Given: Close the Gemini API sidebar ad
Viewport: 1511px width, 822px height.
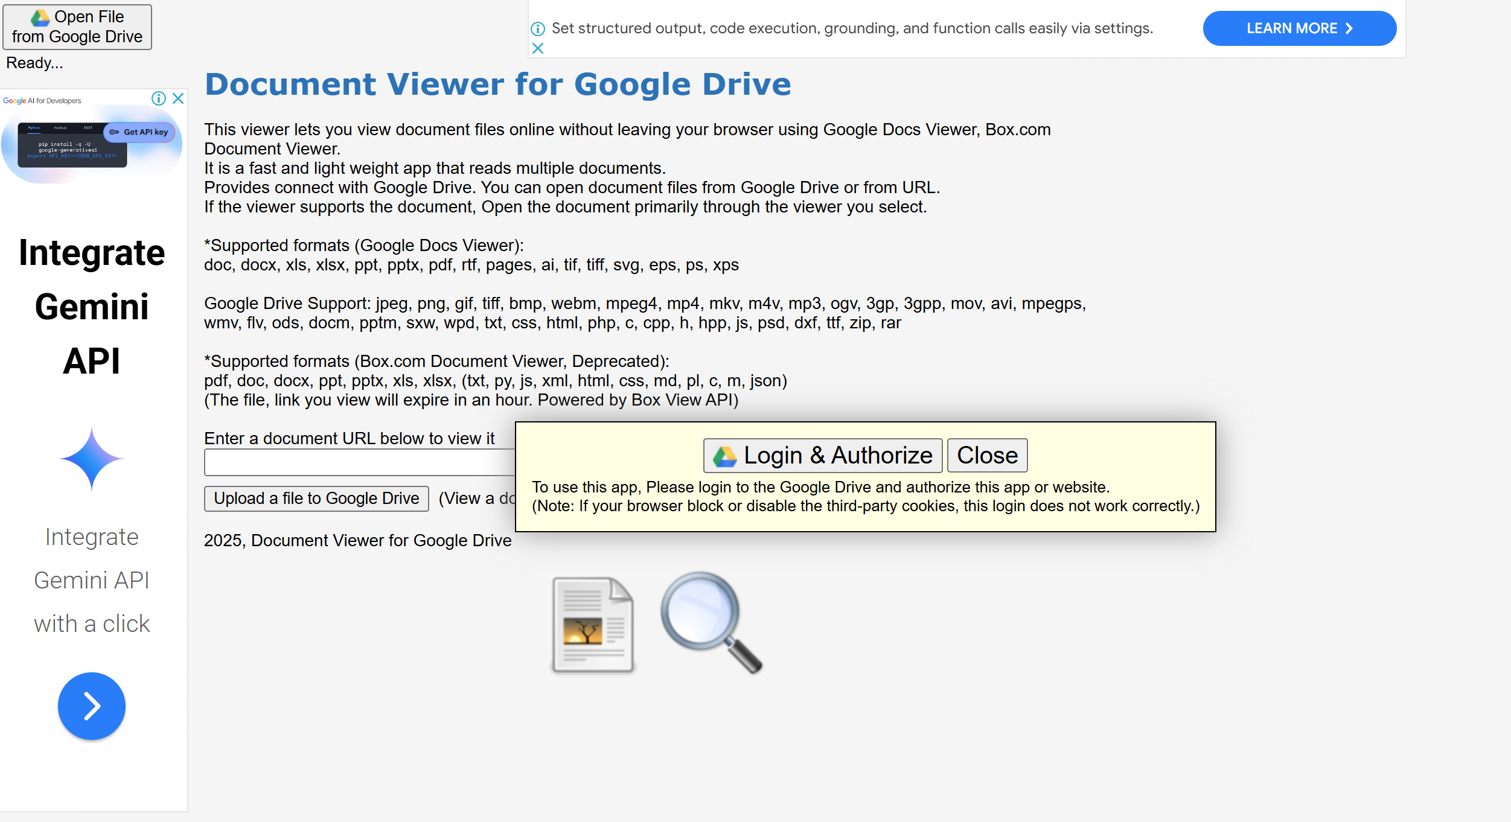Looking at the screenshot, I should pos(178,98).
